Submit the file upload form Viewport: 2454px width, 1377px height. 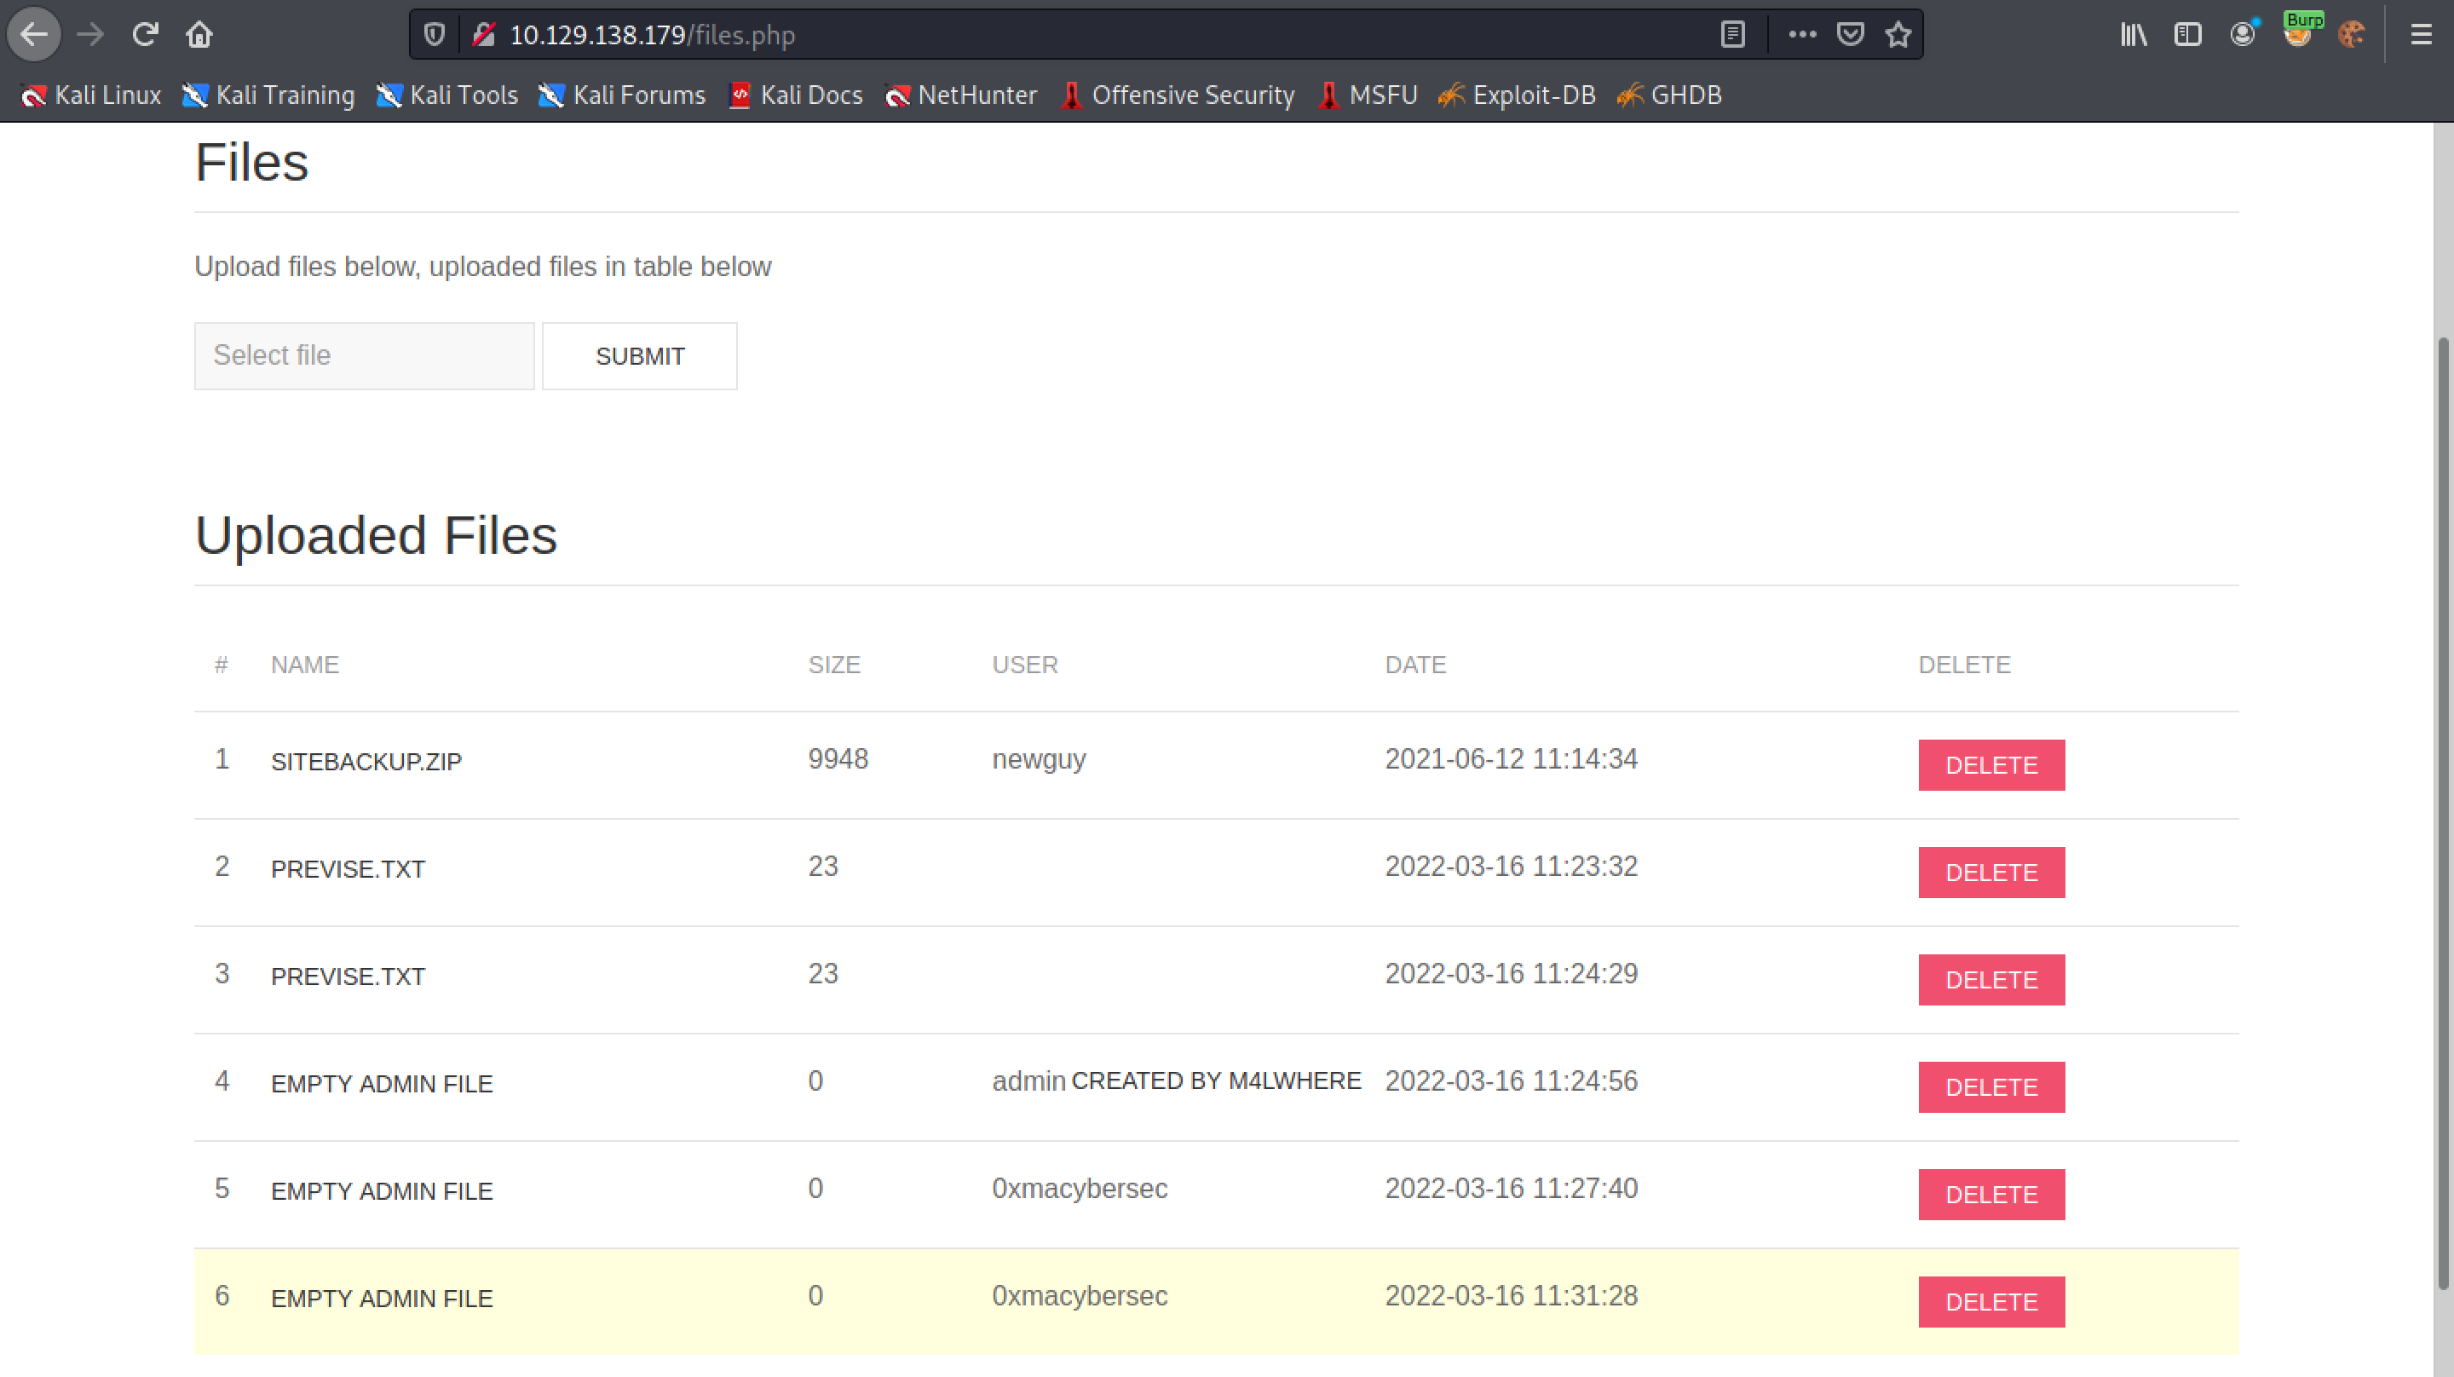(x=639, y=355)
